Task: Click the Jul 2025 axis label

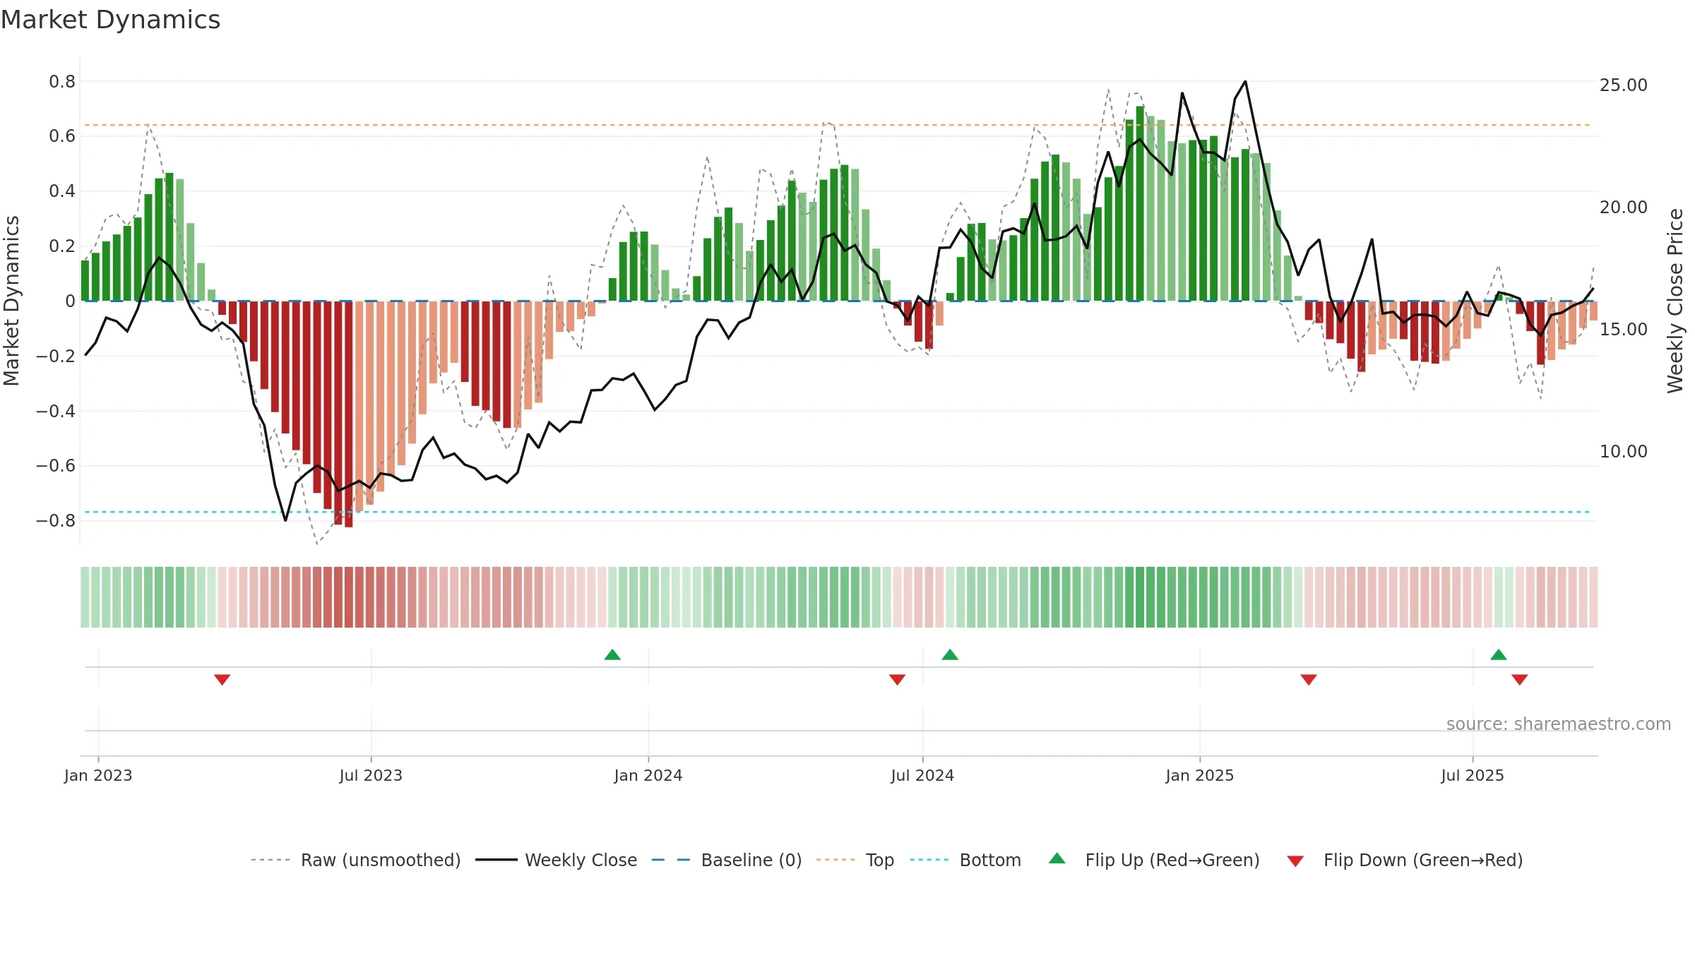Action: tap(1473, 775)
